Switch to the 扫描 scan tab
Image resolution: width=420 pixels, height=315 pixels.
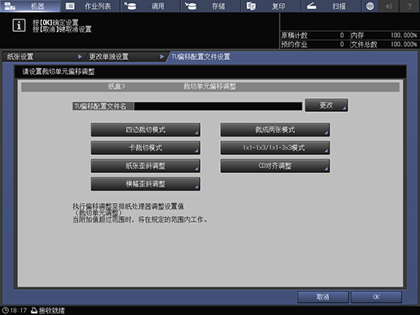click(331, 6)
